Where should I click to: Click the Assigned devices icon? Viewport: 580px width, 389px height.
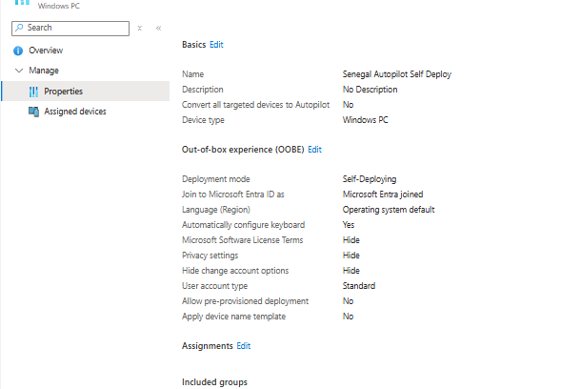pos(34,112)
